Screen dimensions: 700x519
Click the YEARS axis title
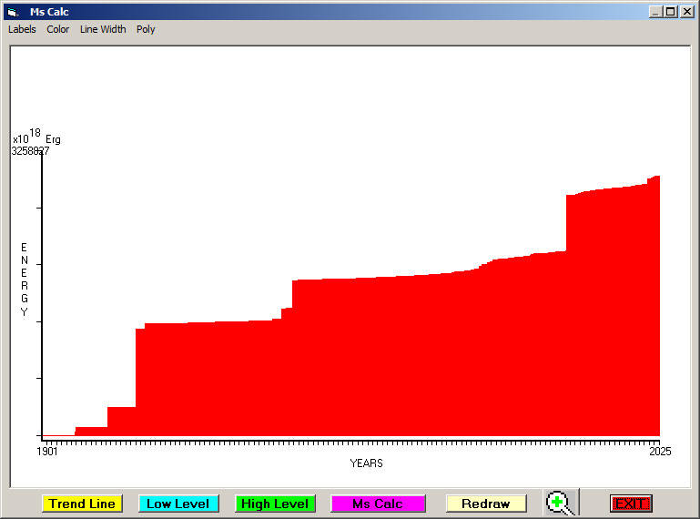[366, 463]
